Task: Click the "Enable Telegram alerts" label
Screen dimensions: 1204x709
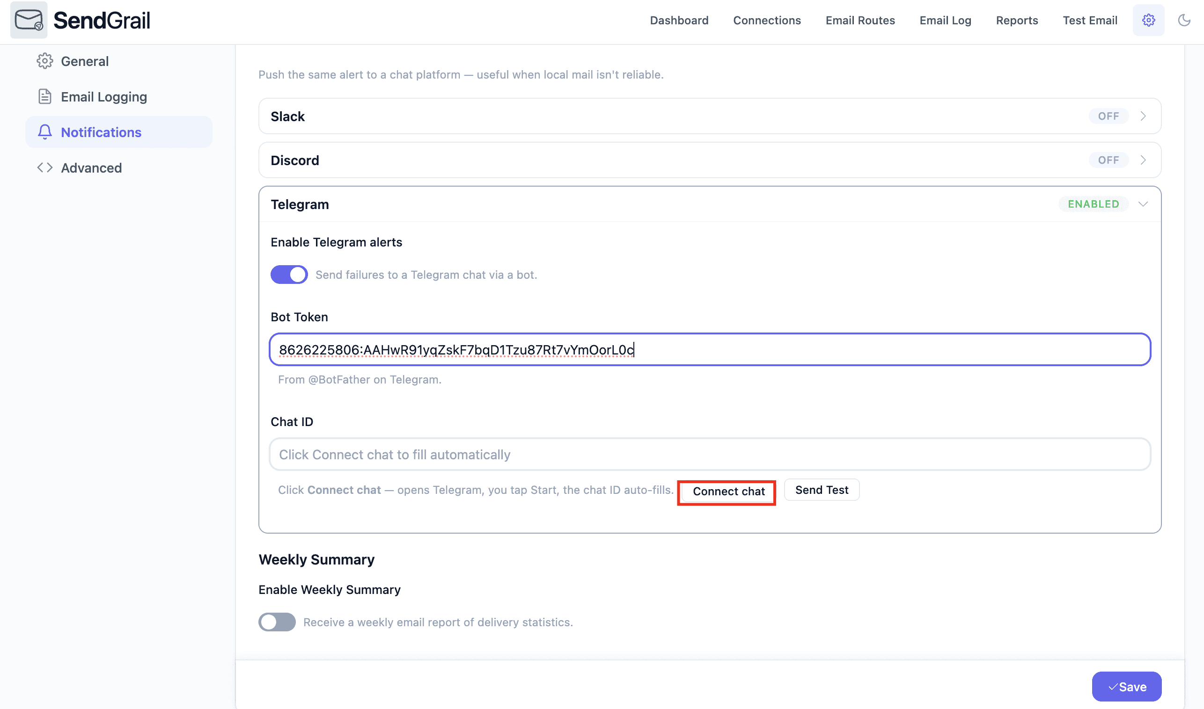Action: pyautogui.click(x=336, y=242)
